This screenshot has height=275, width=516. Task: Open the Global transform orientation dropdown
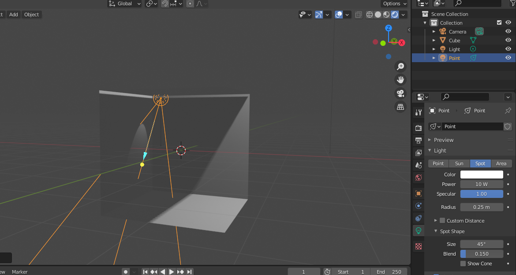coord(125,4)
